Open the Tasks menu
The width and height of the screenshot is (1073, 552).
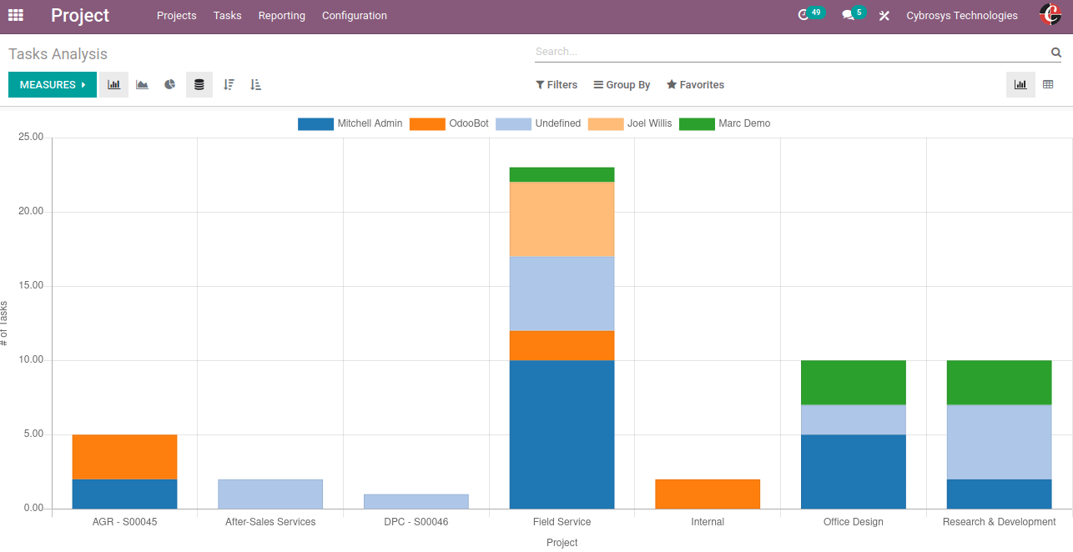228,16
